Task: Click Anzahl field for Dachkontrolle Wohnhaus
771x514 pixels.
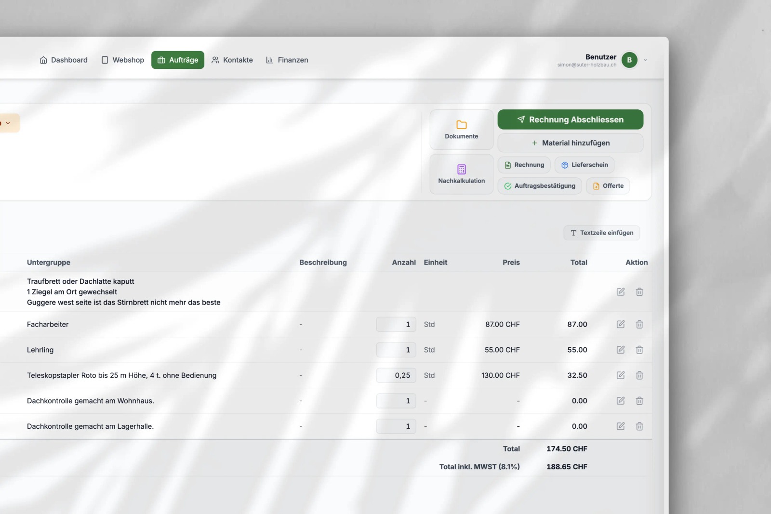Action: (x=396, y=401)
